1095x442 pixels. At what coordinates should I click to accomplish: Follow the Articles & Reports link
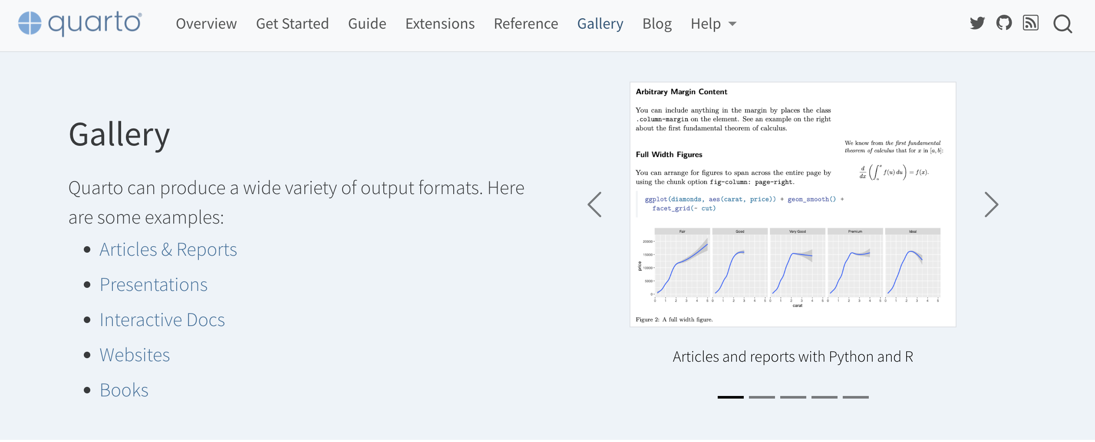point(168,250)
